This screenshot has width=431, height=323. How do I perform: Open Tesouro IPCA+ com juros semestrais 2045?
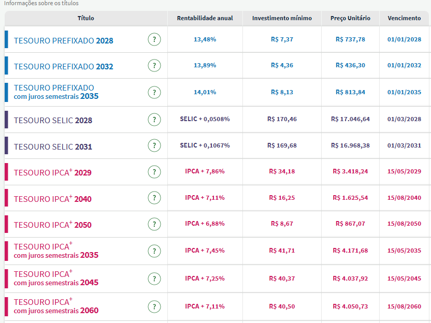point(56,277)
